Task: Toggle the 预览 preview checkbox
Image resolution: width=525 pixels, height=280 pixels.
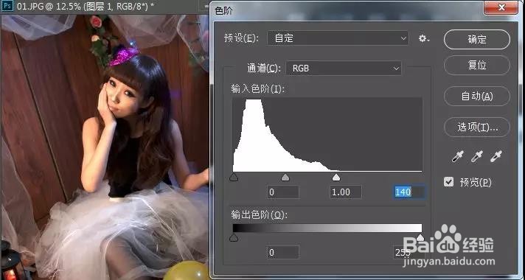Action: click(x=448, y=182)
